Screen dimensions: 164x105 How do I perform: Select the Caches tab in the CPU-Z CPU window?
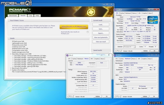(122, 13)
